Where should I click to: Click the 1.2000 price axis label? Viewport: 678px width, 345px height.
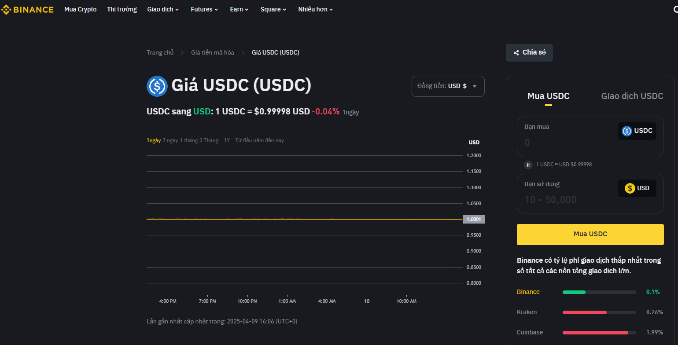[x=474, y=156]
